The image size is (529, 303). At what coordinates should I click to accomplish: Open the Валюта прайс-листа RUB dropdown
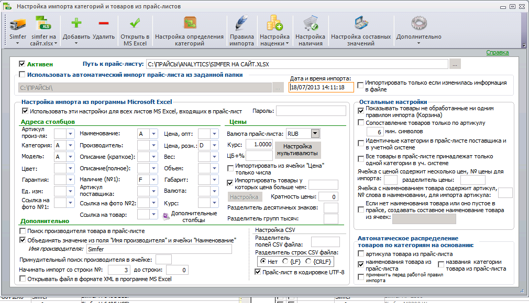pos(315,134)
